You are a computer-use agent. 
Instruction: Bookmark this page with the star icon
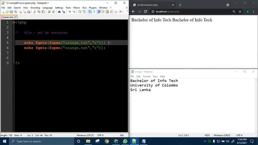[240, 12]
